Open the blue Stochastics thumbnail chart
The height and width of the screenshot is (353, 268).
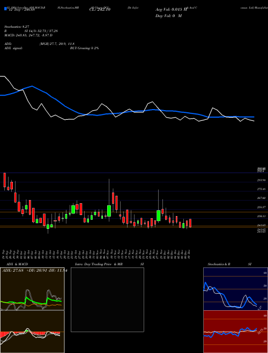(x=235, y=289)
